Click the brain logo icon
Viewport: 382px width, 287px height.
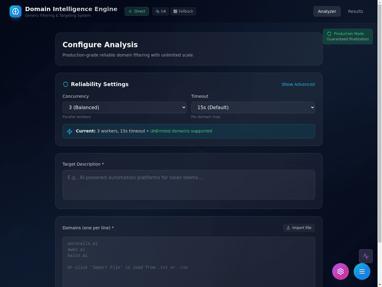(16, 11)
